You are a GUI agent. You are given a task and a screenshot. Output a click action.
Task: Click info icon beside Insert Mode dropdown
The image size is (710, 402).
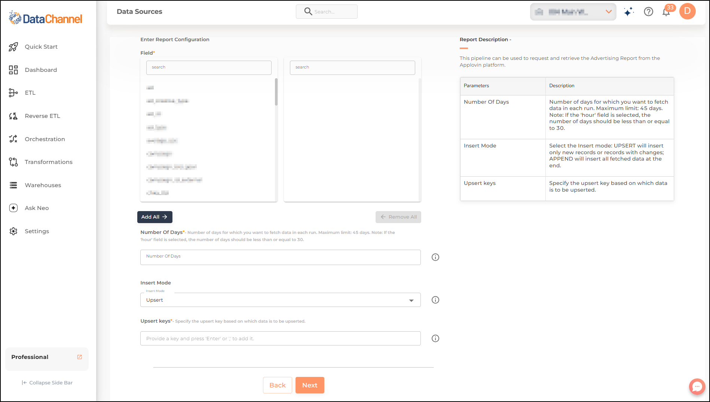[x=435, y=300]
